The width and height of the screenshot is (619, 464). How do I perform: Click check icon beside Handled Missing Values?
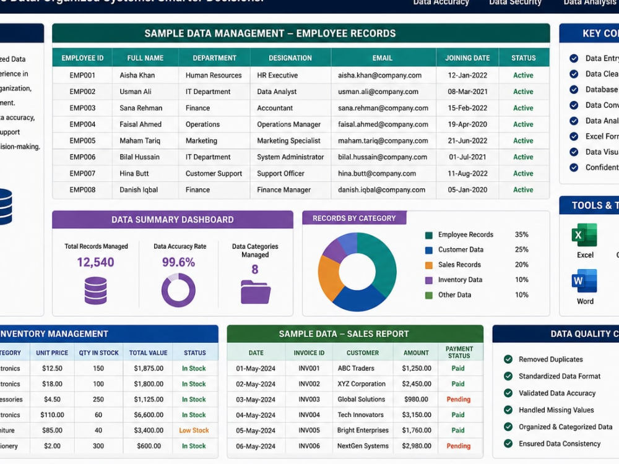click(x=508, y=410)
